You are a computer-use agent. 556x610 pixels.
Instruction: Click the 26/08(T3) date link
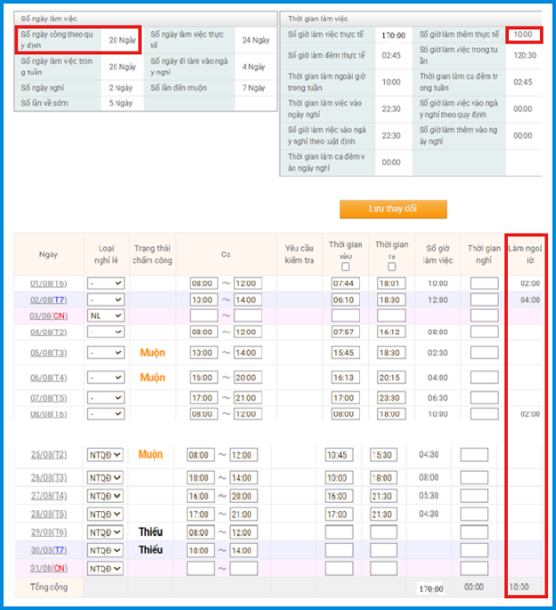tap(49, 477)
